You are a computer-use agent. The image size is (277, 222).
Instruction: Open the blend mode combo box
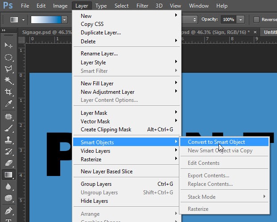coord(190,20)
